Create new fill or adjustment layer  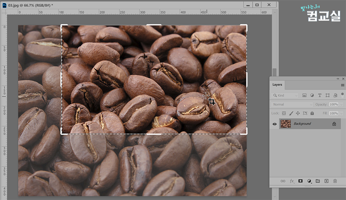pos(309,181)
